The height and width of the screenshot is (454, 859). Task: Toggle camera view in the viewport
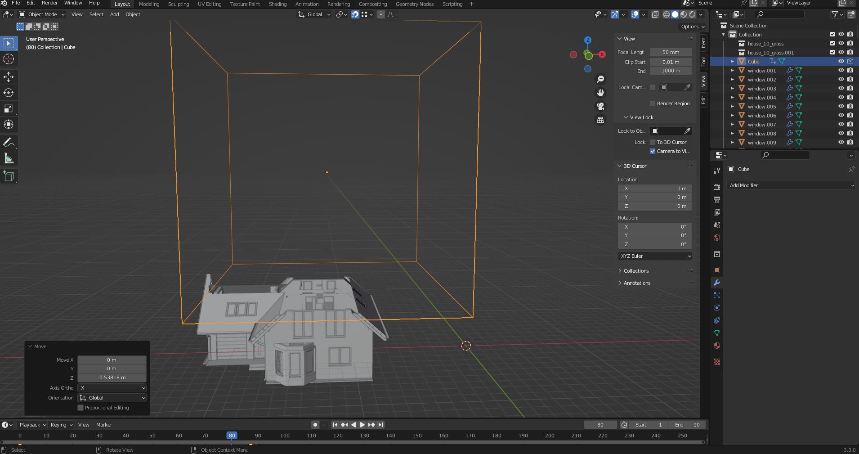tap(600, 106)
